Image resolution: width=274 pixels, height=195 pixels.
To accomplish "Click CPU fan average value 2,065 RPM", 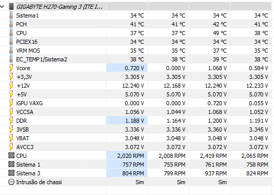I will (x=255, y=156).
